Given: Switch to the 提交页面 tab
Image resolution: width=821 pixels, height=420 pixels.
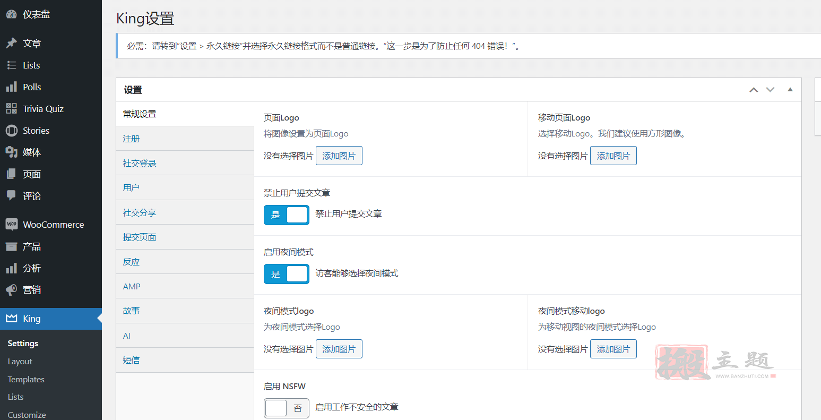Looking at the screenshot, I should (185, 237).
